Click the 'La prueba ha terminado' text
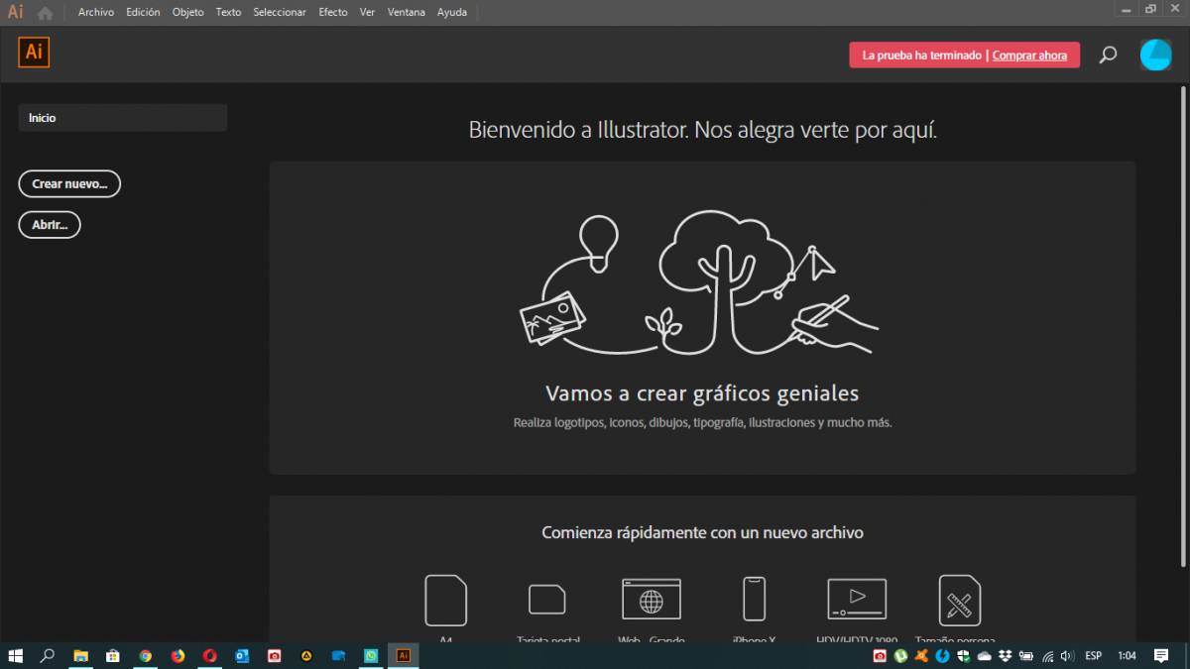Viewport: 1190px width, 669px height. coord(922,56)
